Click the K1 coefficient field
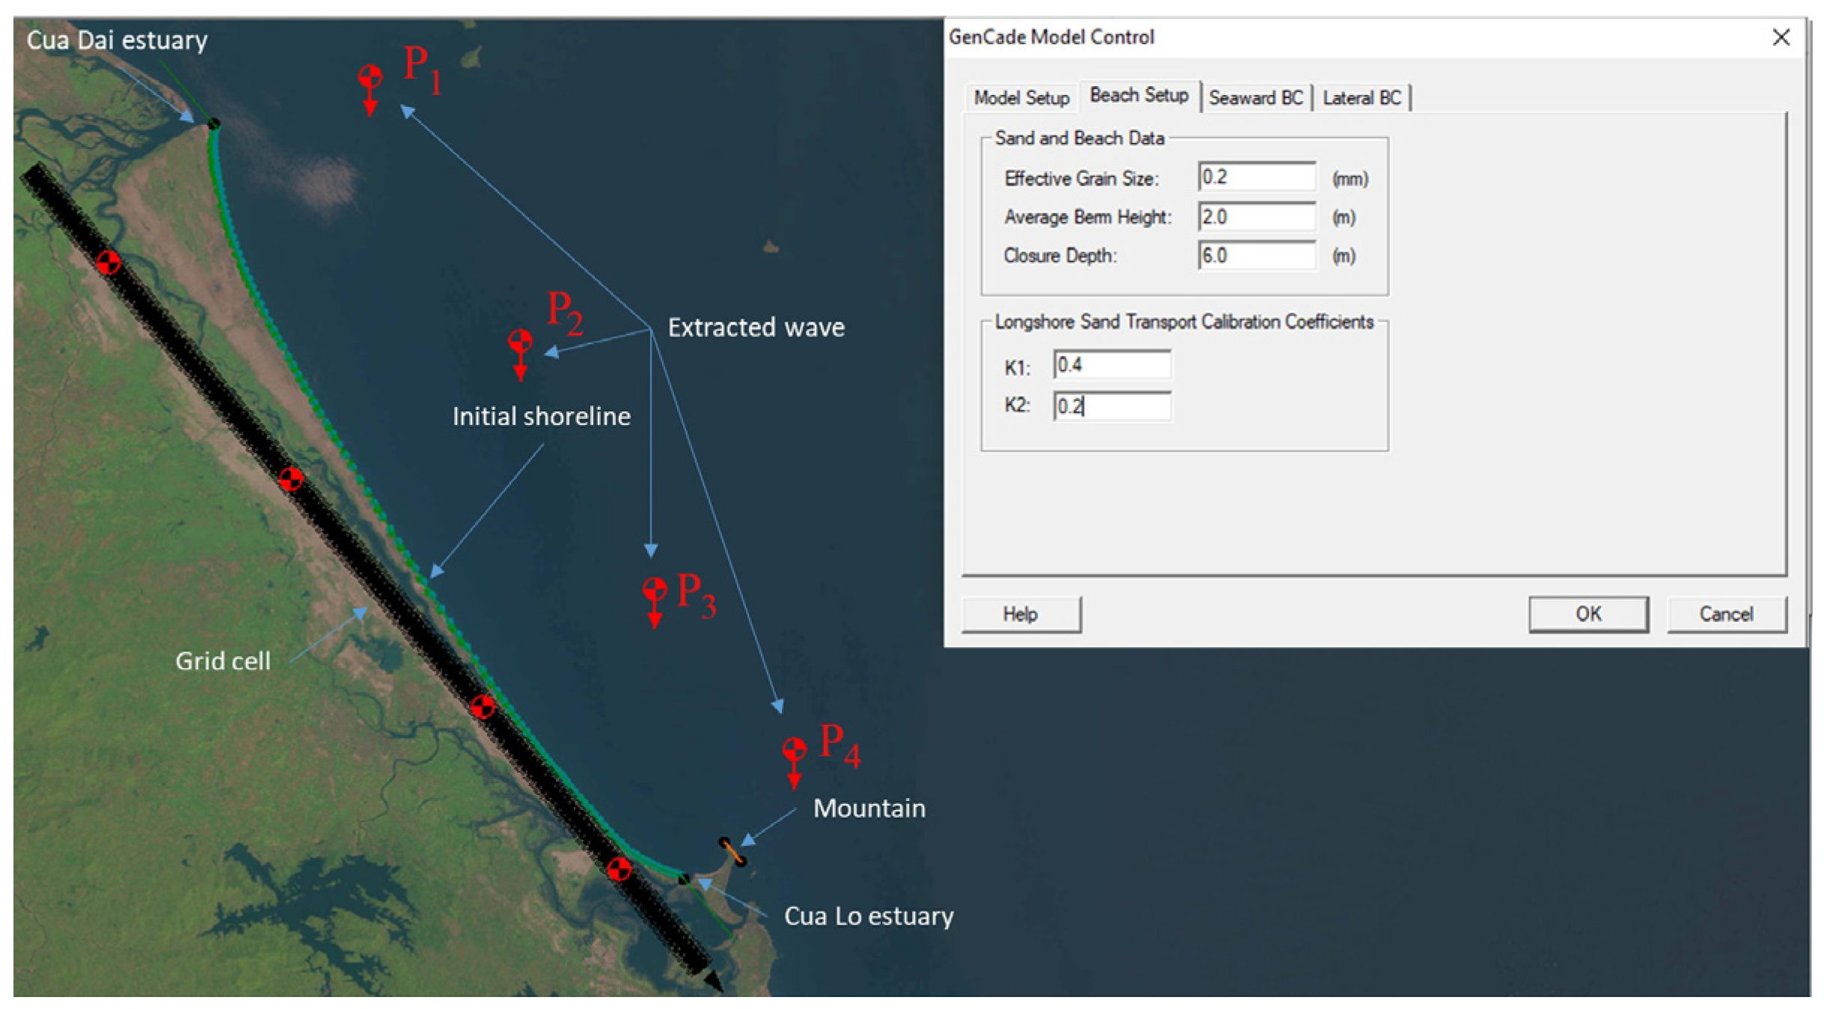 pyautogui.click(x=1111, y=365)
